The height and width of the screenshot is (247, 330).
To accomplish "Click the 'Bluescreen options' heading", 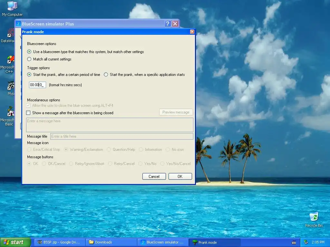I will pos(42,44).
